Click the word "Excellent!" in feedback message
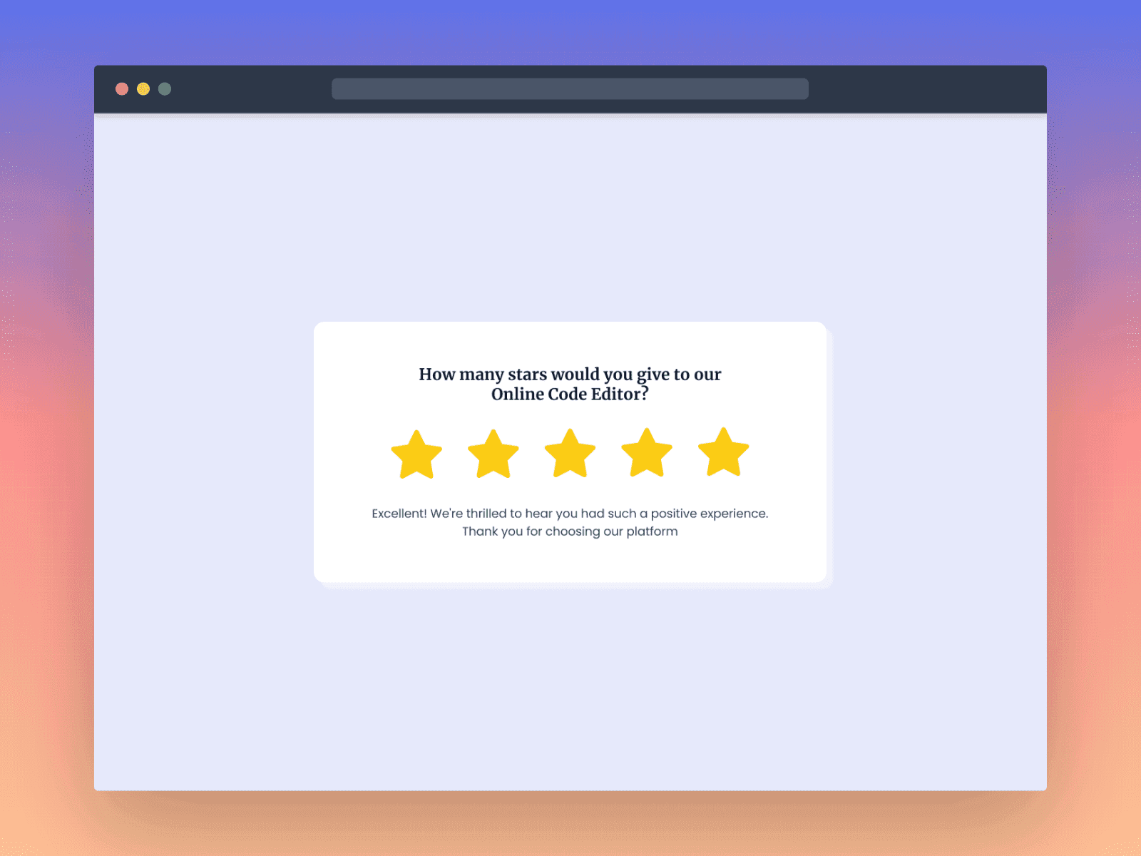The width and height of the screenshot is (1141, 856). [x=399, y=514]
